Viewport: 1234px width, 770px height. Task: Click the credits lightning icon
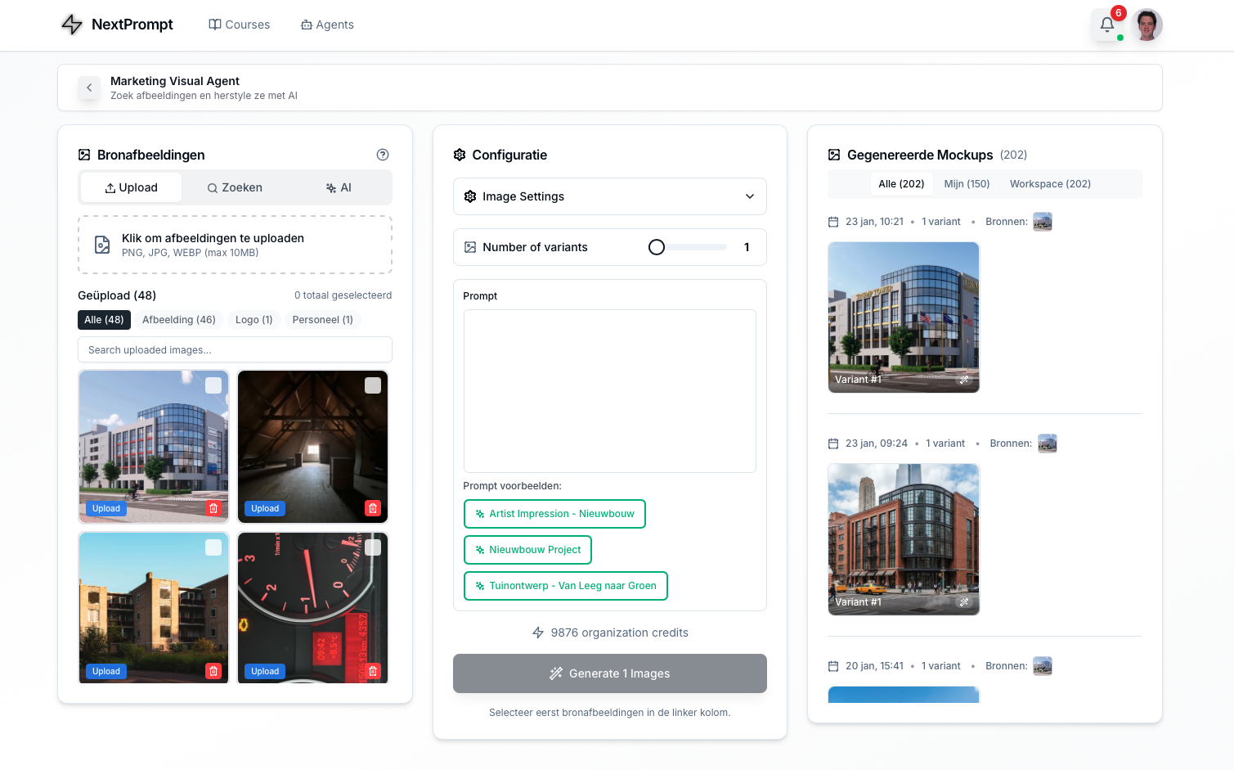[x=538, y=632]
